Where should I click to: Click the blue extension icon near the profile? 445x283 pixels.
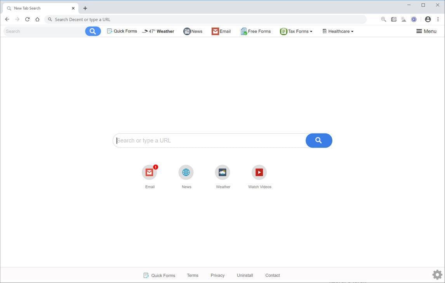coord(413,19)
